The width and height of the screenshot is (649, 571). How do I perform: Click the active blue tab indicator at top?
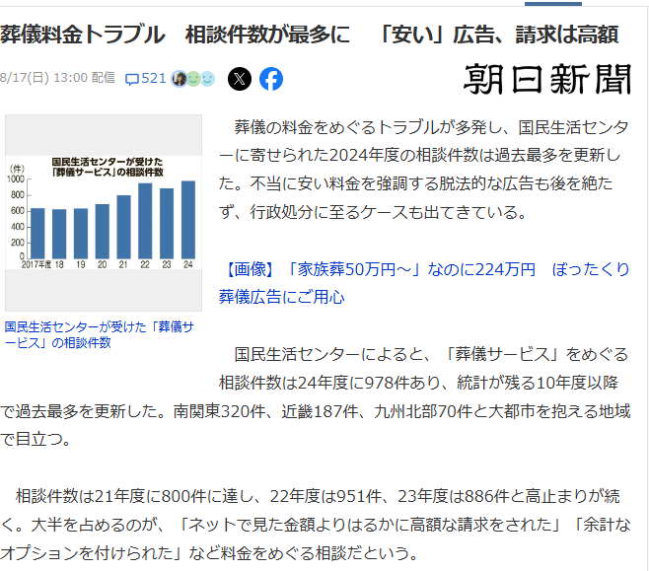pyautogui.click(x=553, y=4)
